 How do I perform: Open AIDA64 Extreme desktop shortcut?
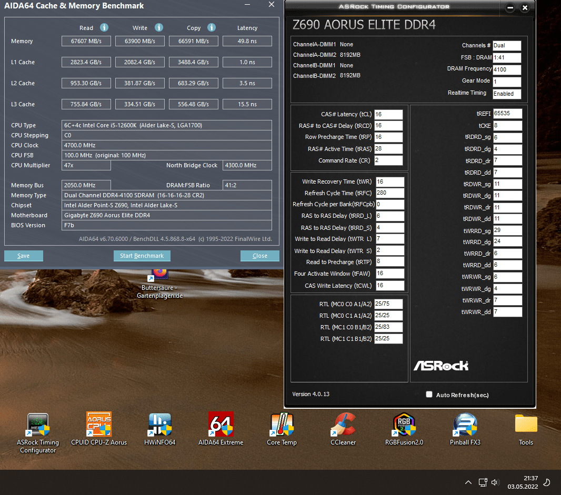pos(221,429)
